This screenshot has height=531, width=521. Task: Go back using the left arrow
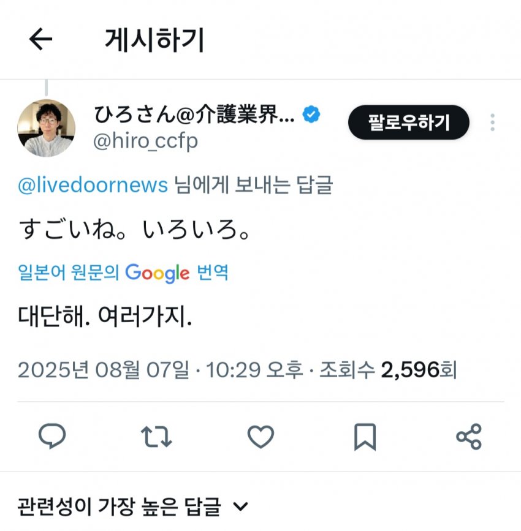point(40,39)
